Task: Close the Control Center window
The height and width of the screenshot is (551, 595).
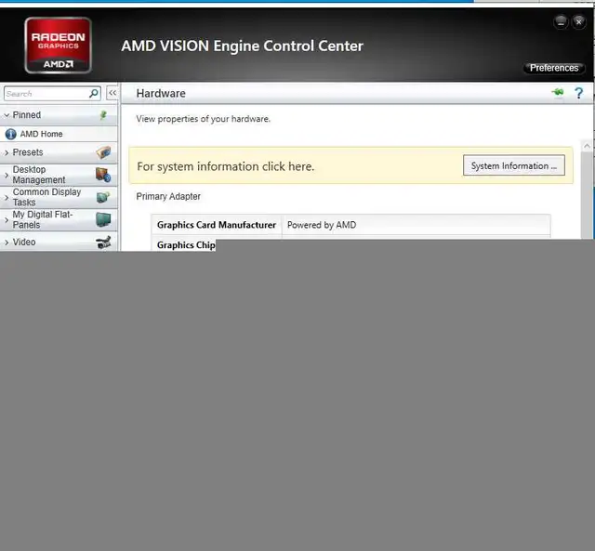Action: pyautogui.click(x=578, y=22)
